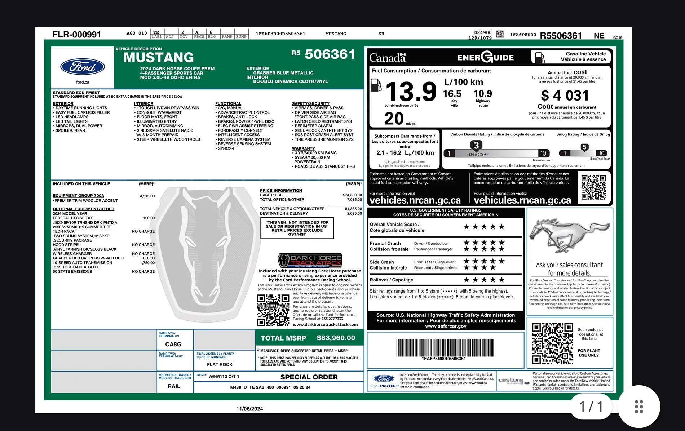The image size is (685, 431).
Task: Click the Ford oval logo on the sticker
Action: point(83,67)
